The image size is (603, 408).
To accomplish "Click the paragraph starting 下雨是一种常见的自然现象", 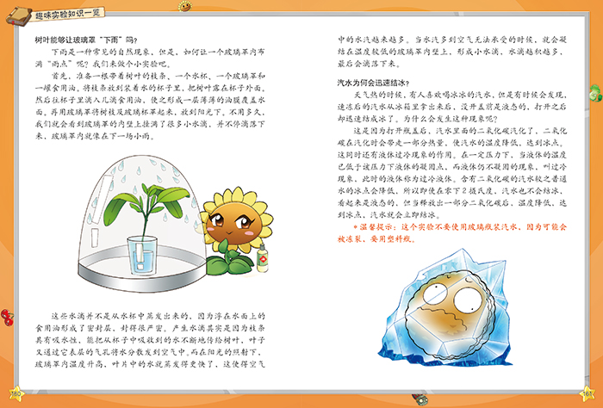I will 150,58.
